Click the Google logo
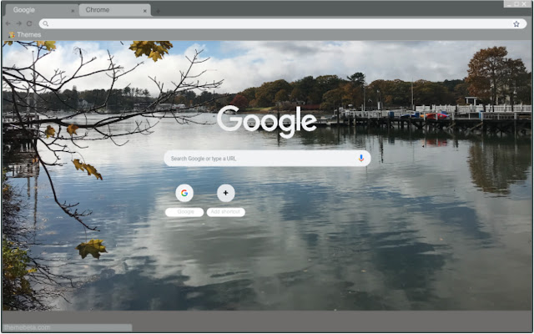 point(267,121)
